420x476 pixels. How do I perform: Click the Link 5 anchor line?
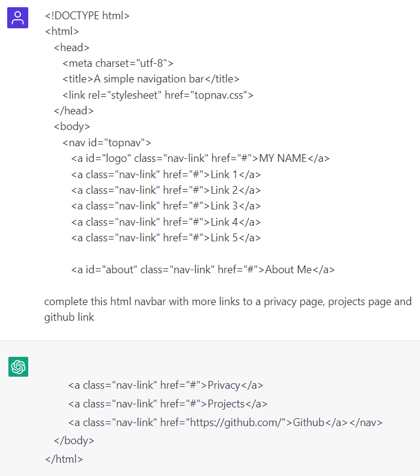coord(166,238)
